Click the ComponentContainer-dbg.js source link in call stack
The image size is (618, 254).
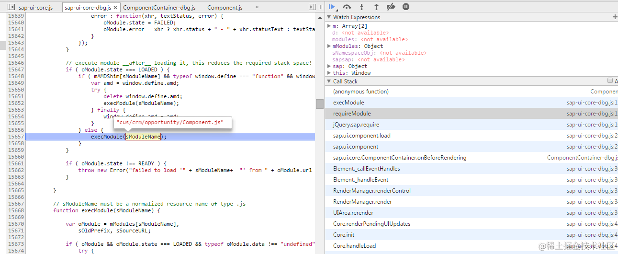(583, 158)
